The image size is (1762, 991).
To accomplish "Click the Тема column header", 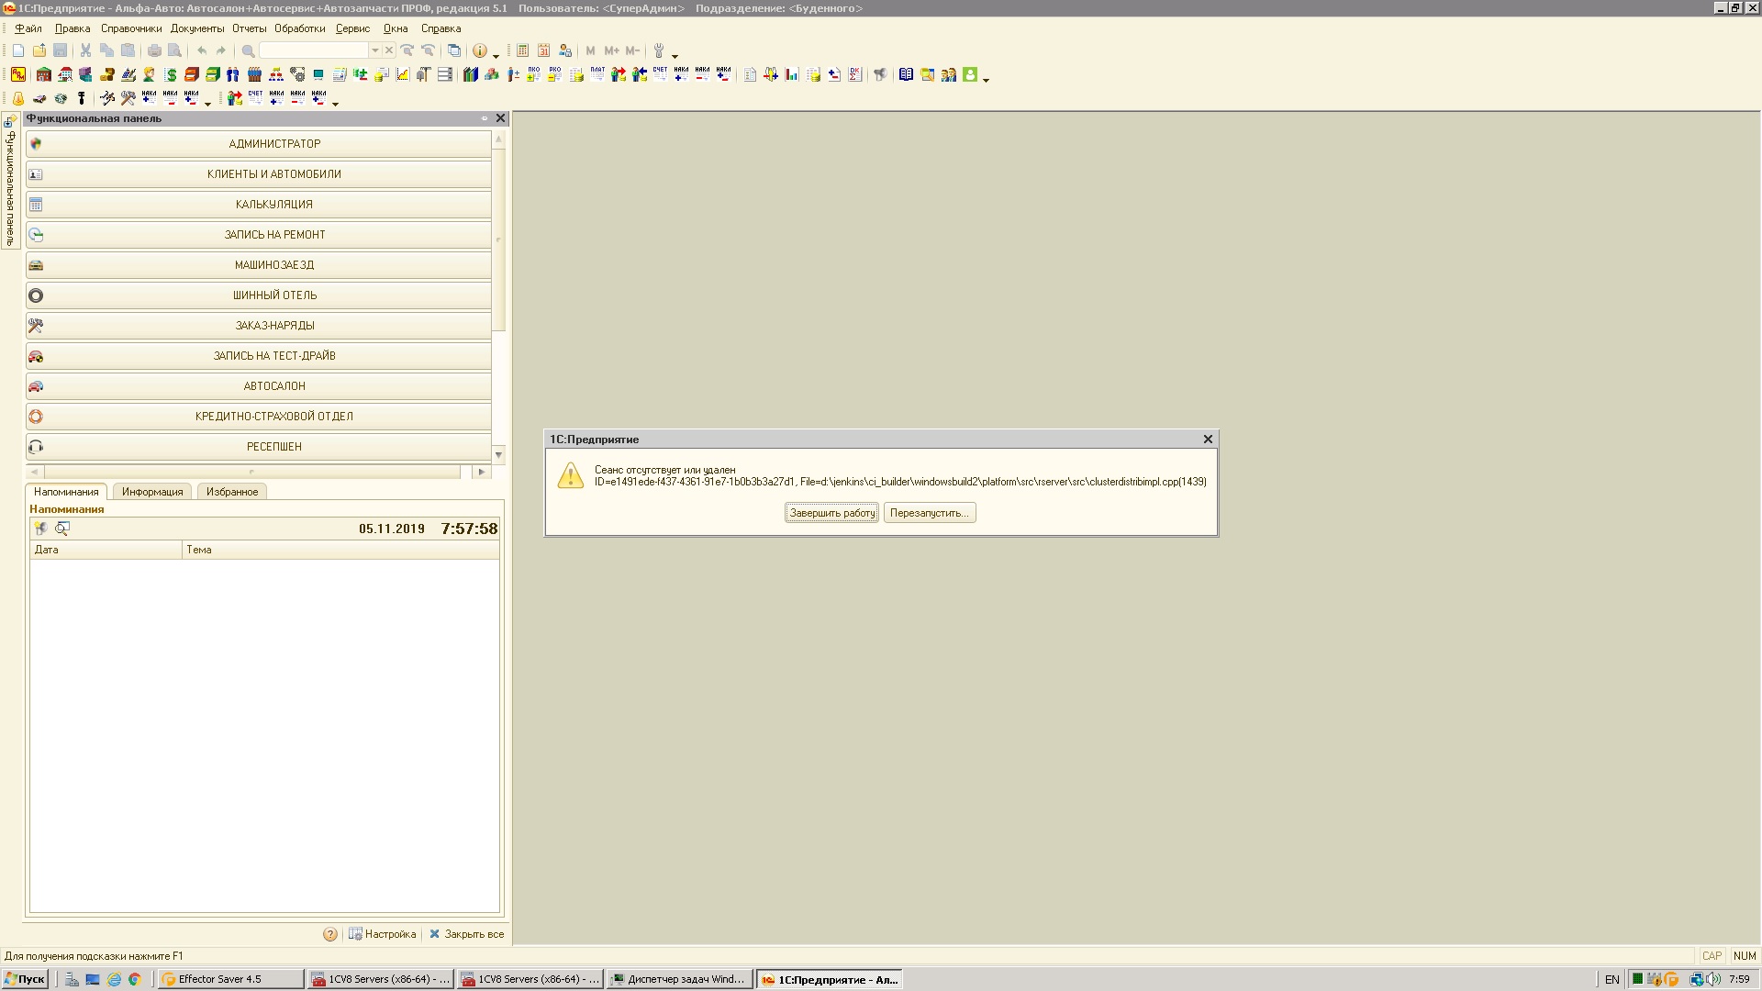I will click(340, 550).
